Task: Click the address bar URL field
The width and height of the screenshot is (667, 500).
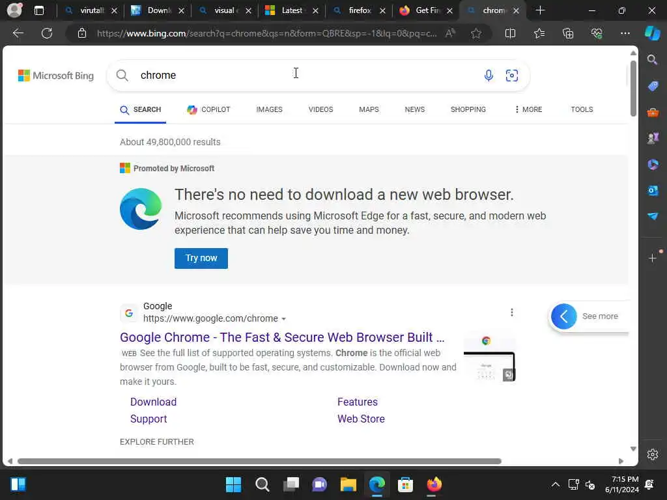Action: click(266, 33)
